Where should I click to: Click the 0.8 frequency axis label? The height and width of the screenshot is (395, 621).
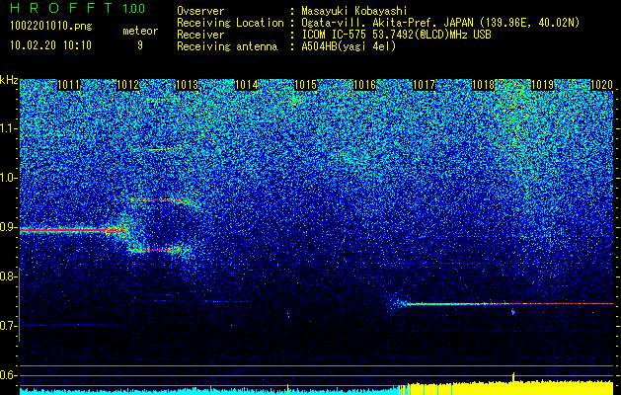tap(9, 276)
